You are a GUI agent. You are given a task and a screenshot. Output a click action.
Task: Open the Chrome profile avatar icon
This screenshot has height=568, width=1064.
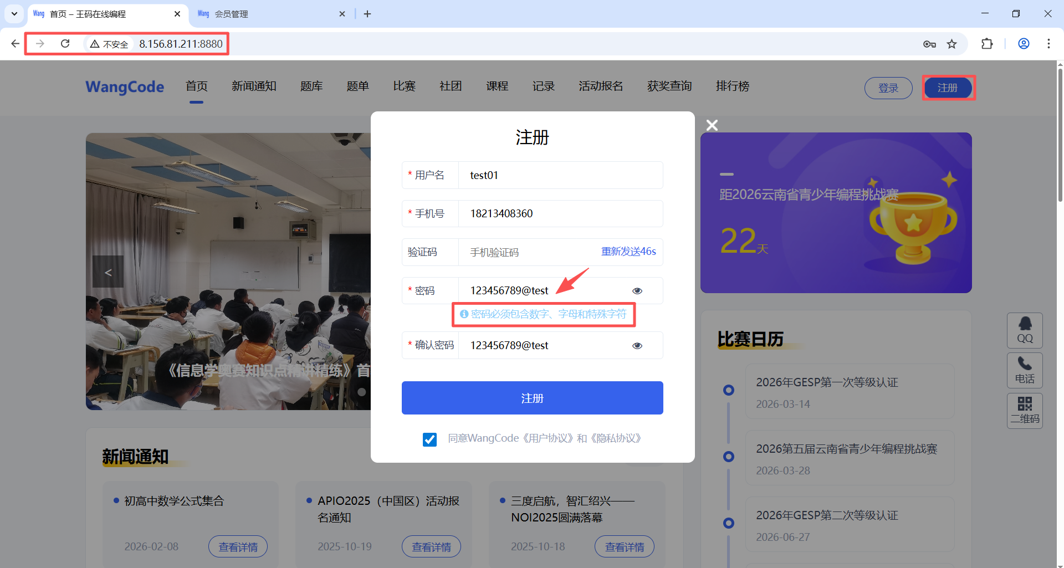[x=1024, y=44]
